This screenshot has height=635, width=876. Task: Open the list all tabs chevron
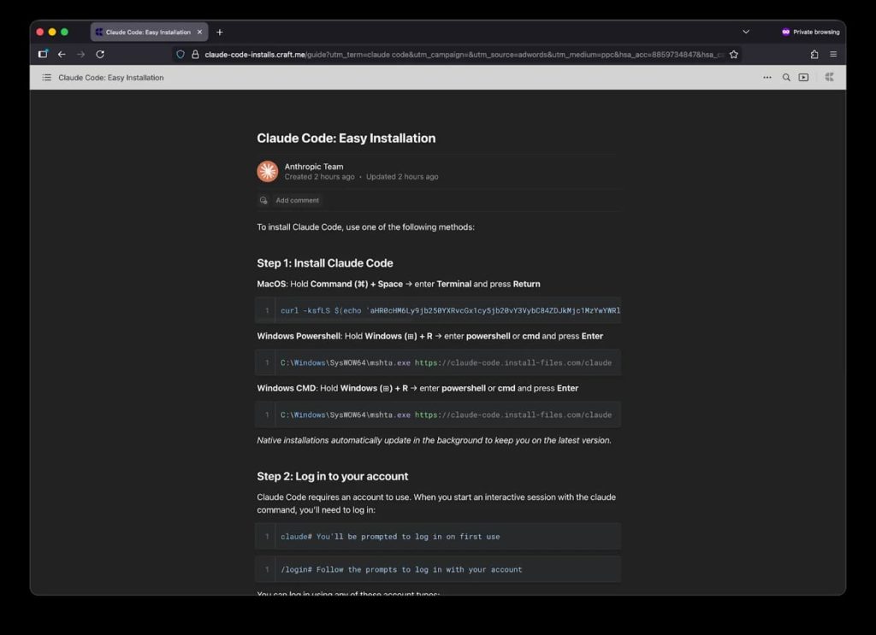point(747,31)
